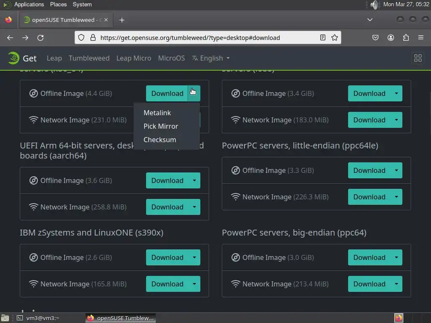This screenshot has height=323, width=431.
Task: Download the 226.3 MiB Network Image
Action: point(369,197)
